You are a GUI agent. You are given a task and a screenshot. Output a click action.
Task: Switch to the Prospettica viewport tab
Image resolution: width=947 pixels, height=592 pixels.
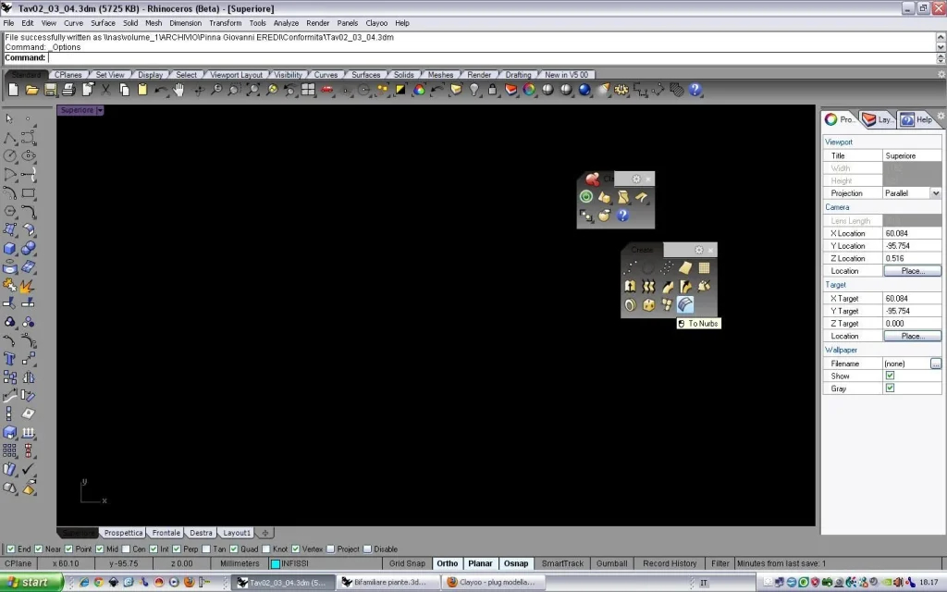point(123,533)
